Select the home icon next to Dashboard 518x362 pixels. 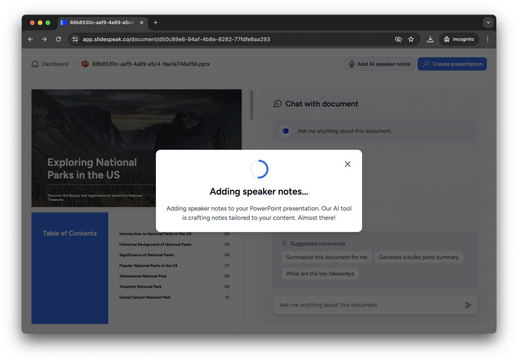pyautogui.click(x=35, y=64)
